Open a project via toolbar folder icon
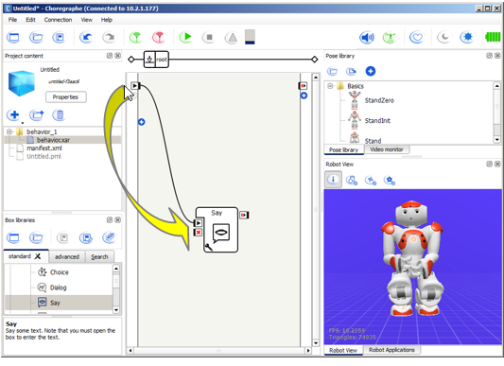504x366 pixels. pyautogui.click(x=36, y=37)
